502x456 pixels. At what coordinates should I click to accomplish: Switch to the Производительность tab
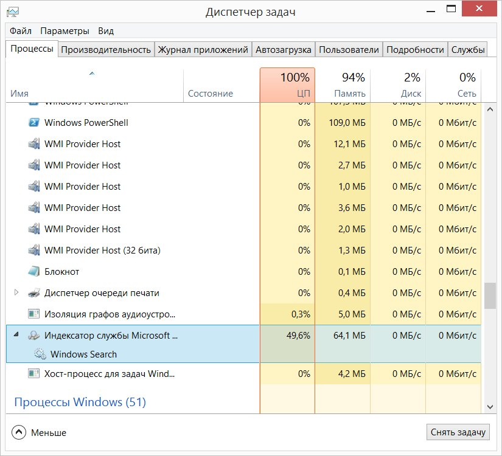106,50
